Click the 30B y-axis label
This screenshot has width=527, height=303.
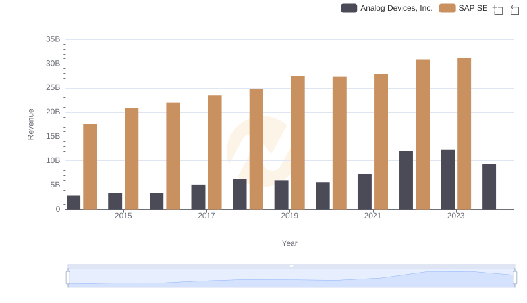tap(53, 64)
